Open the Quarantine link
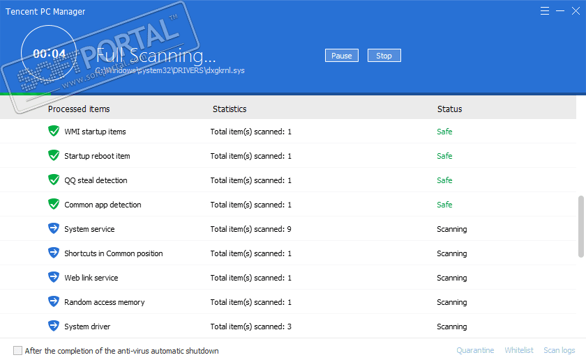The width and height of the screenshot is (586, 362). tap(475, 350)
